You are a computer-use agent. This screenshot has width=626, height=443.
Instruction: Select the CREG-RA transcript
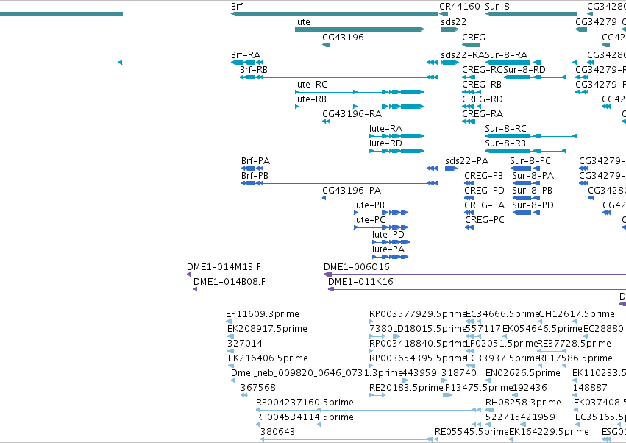(x=469, y=121)
